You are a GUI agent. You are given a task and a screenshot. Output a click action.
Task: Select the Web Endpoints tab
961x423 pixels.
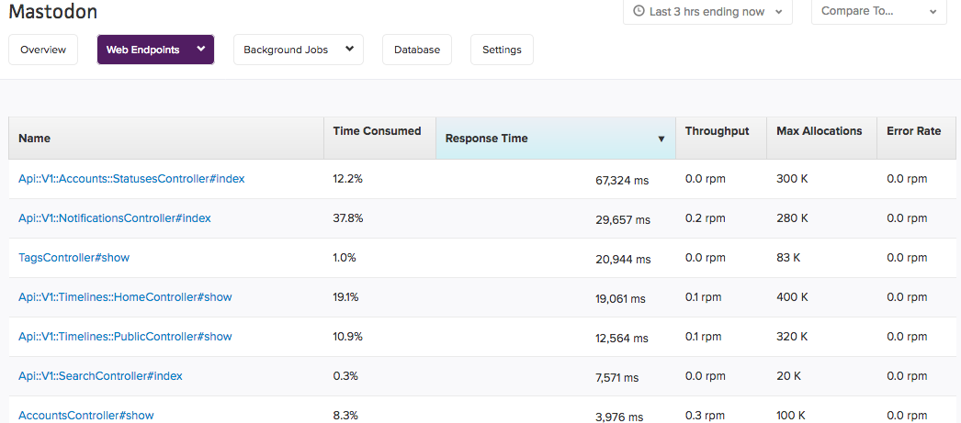point(155,50)
